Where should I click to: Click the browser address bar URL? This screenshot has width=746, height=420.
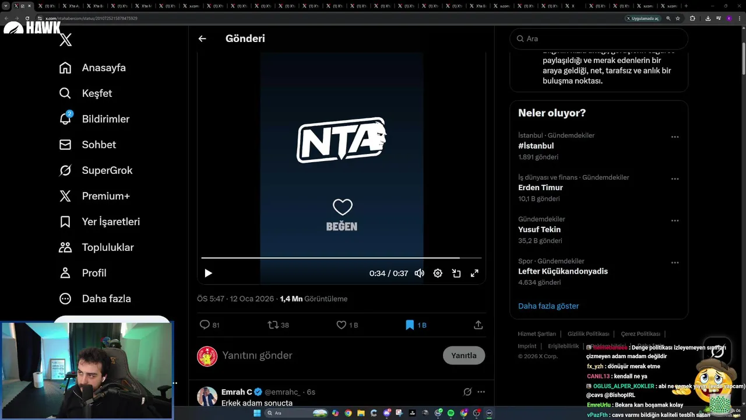pyautogui.click(x=92, y=18)
